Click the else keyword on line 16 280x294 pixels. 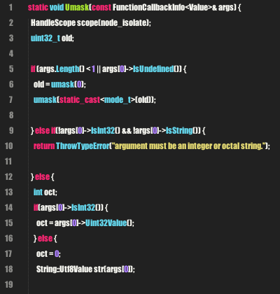45,239
